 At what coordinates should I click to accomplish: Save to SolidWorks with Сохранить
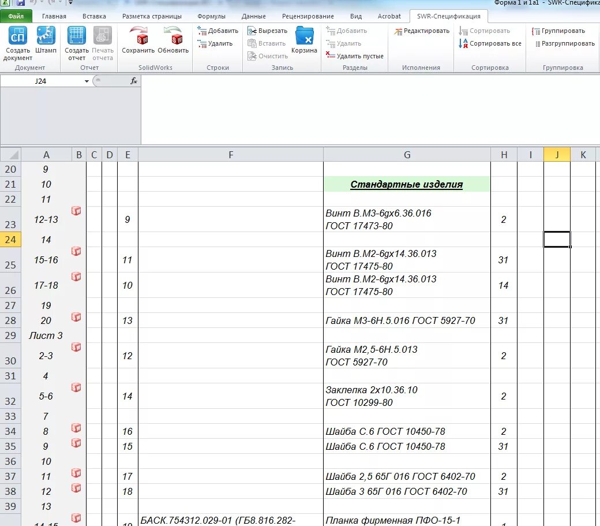pyautogui.click(x=138, y=40)
